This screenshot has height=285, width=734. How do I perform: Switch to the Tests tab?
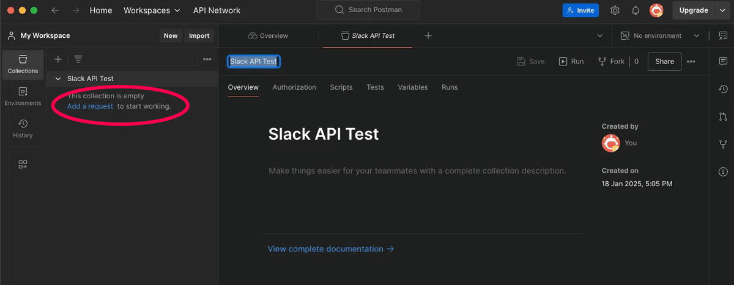pos(376,87)
